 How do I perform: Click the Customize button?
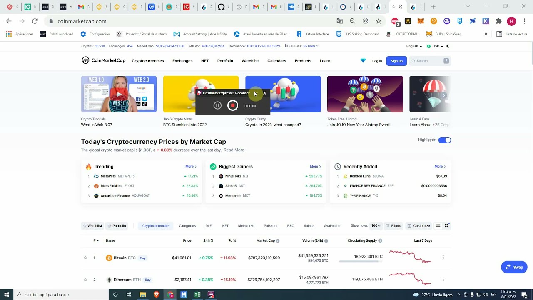click(418, 226)
